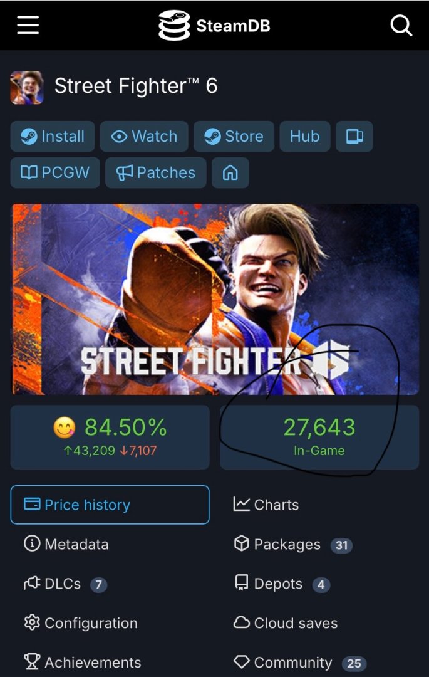Screen dimensions: 429x677
Task: Click the home icon button
Action: point(230,173)
